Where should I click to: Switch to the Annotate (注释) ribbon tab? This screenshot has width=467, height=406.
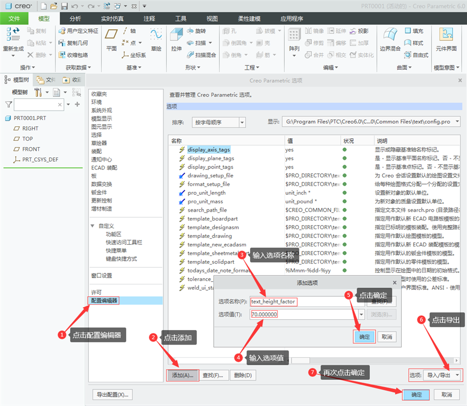[x=149, y=19]
